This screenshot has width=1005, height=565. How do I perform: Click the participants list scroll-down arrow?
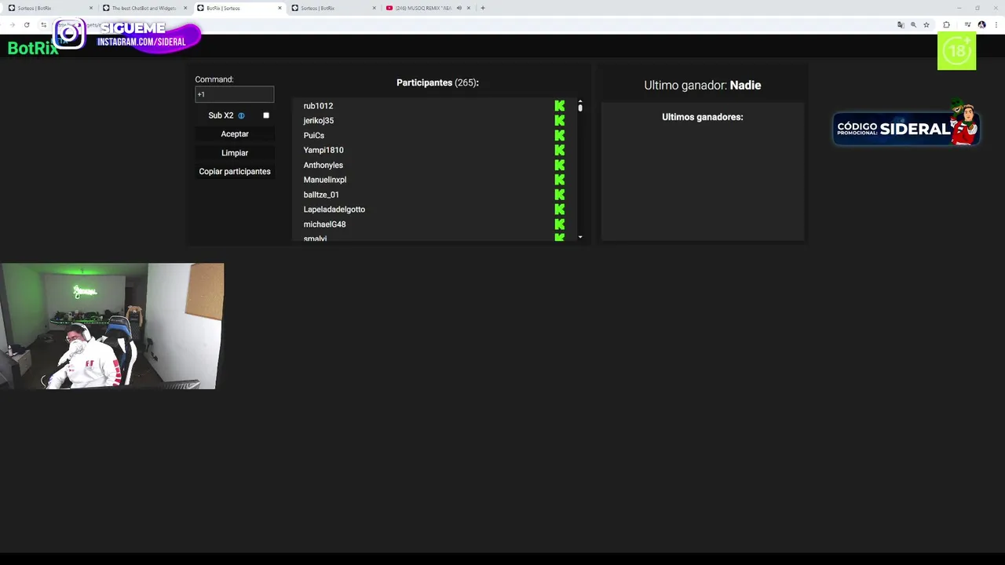point(580,237)
